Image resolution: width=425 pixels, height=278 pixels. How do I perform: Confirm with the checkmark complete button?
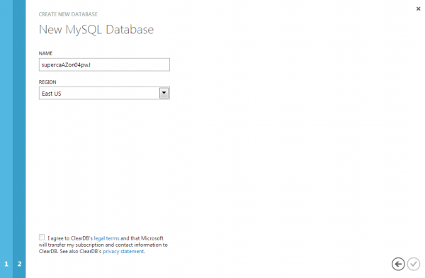[414, 264]
